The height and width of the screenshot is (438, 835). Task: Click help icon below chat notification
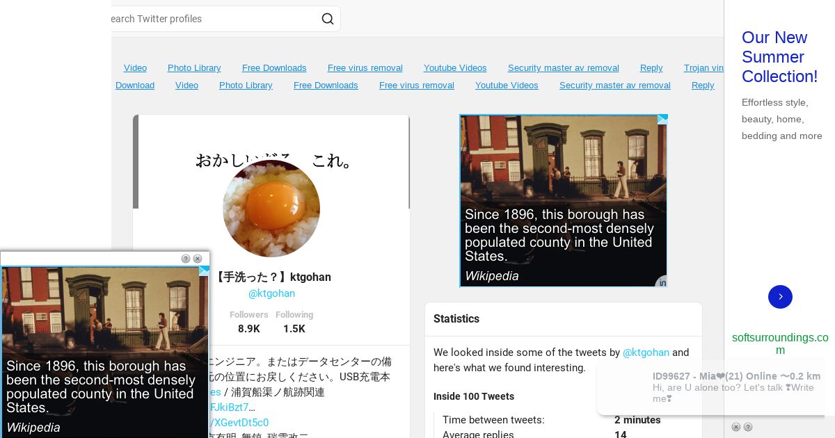(x=747, y=427)
